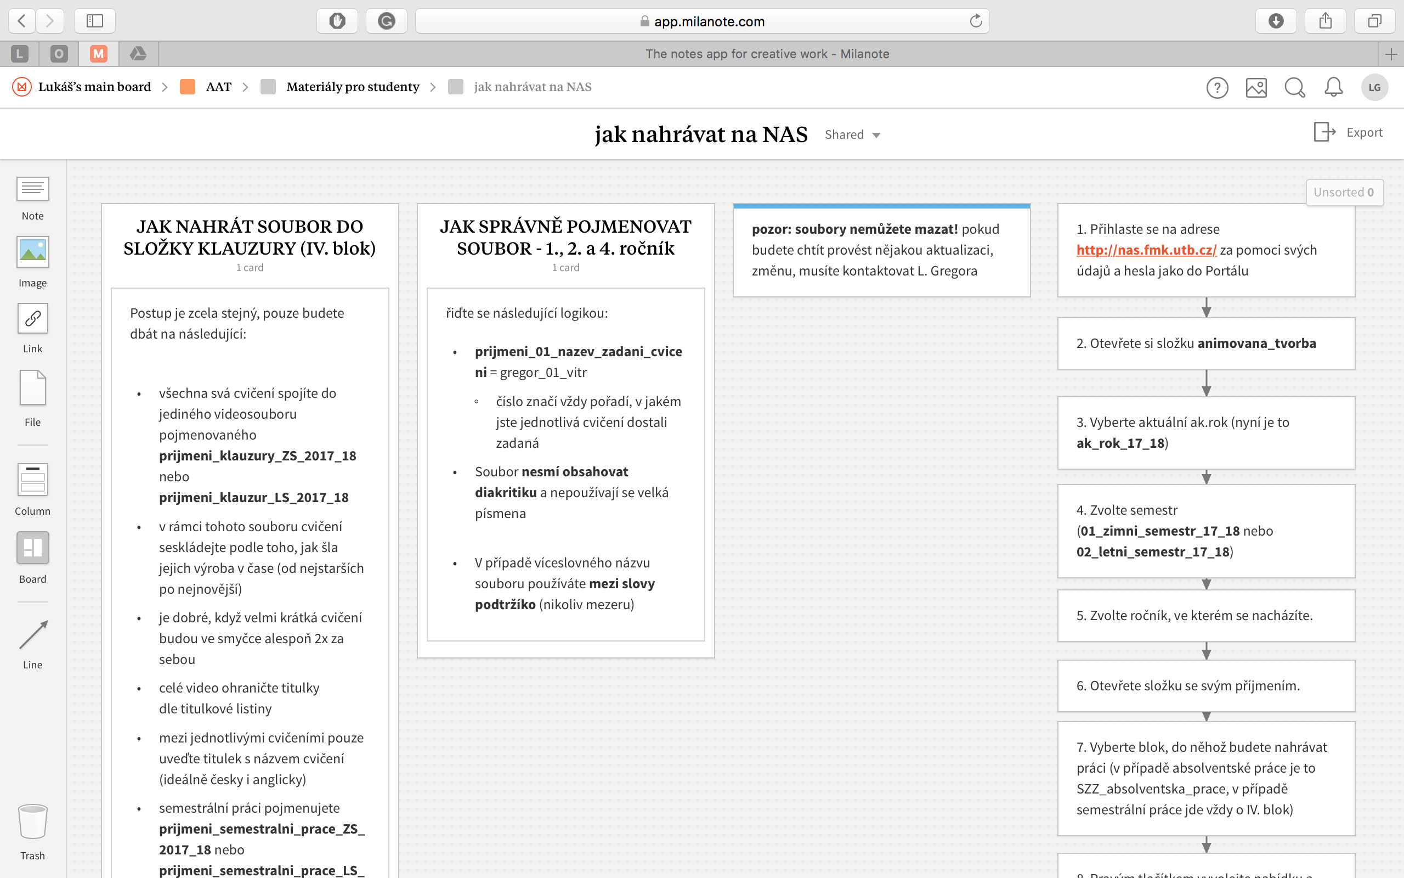
Task: Select the Image tool in sidebar
Action: coord(32,252)
